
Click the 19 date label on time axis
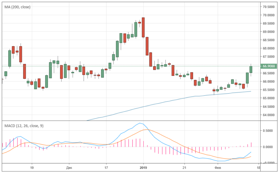coord(32,168)
